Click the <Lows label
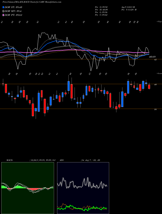 pos(159,73)
